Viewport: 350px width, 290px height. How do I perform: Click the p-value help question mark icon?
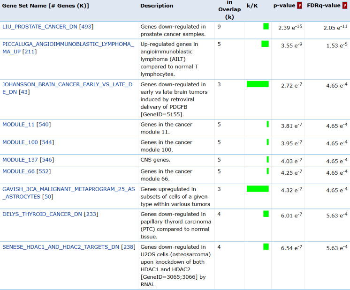coord(299,6)
